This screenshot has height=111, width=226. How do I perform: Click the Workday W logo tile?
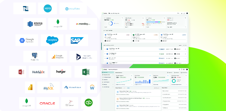(x=92, y=87)
